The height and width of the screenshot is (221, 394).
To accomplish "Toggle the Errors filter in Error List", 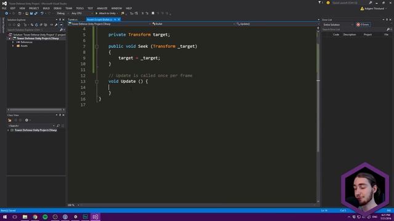I will point(363,25).
